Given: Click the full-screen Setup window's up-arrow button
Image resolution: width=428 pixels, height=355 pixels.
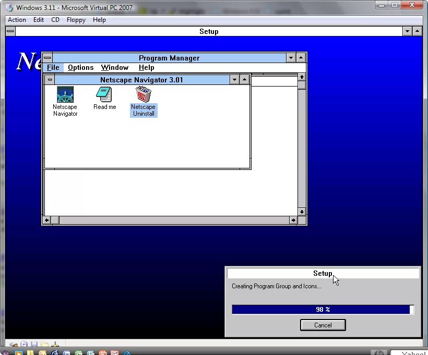Looking at the screenshot, I should tap(418, 31).
